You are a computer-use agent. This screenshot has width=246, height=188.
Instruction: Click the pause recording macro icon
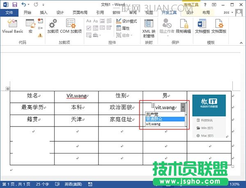40,28
